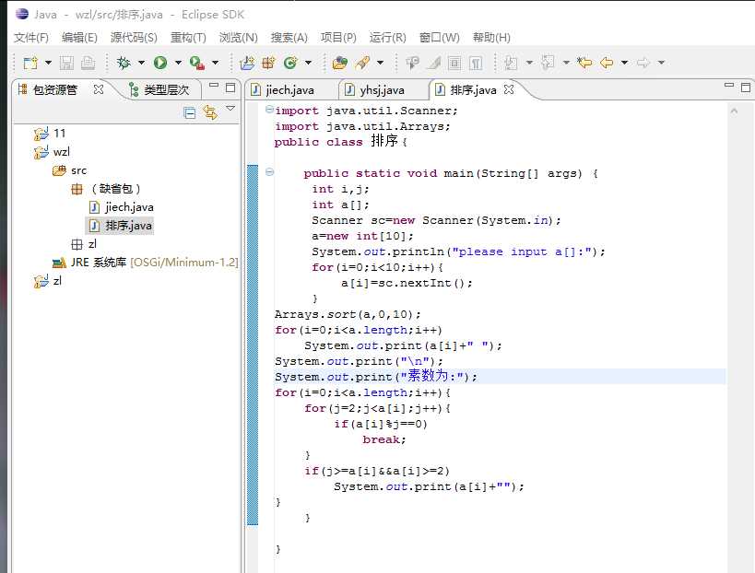Image resolution: width=755 pixels, height=573 pixels.
Task: Collapse the import statements fold marker
Action: pos(269,110)
